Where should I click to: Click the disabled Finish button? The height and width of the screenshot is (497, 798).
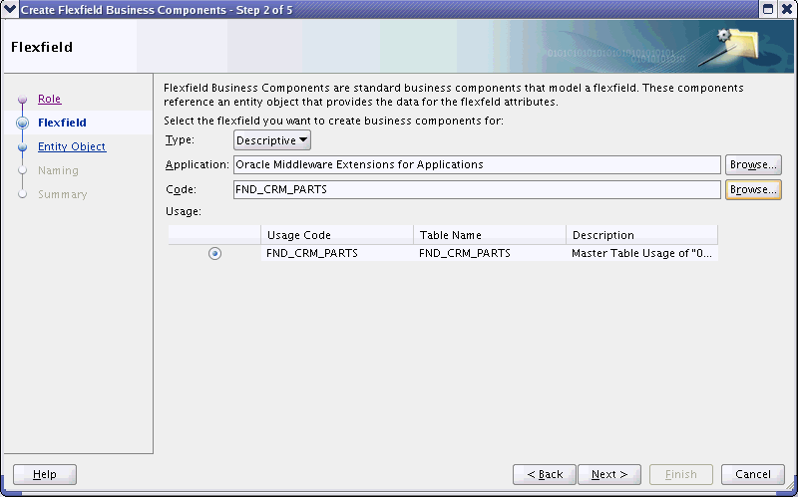pyautogui.click(x=681, y=474)
